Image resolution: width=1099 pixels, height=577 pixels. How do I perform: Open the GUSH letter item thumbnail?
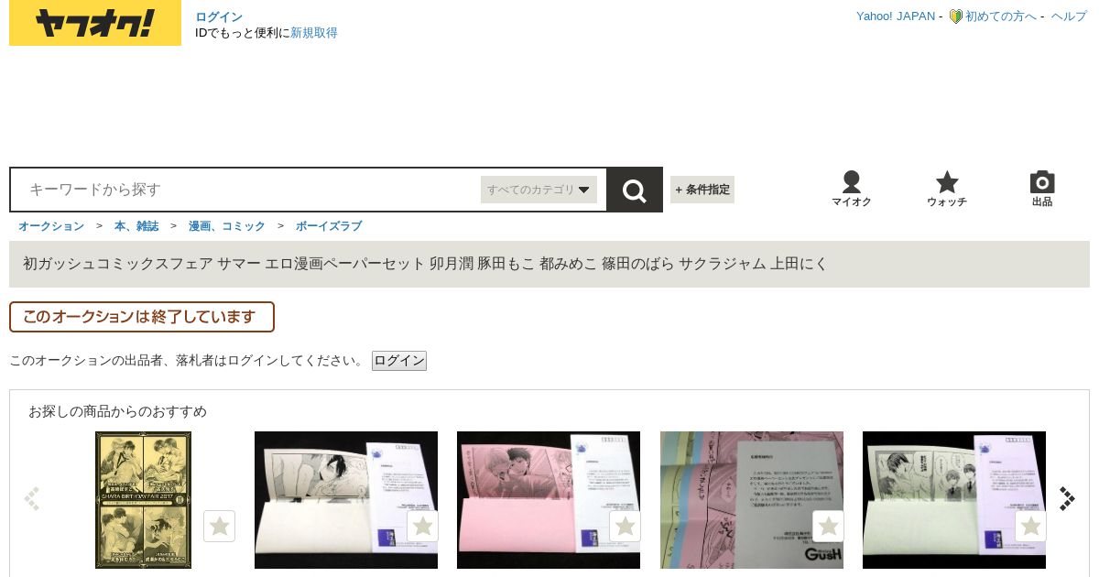point(752,500)
